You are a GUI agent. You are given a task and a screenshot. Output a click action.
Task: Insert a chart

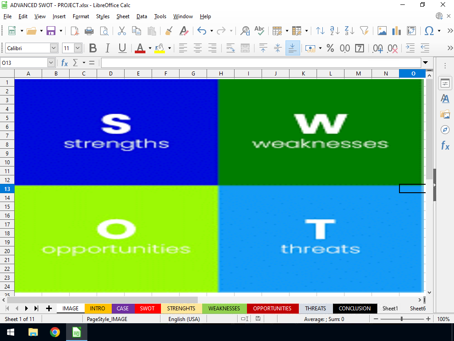point(396,31)
